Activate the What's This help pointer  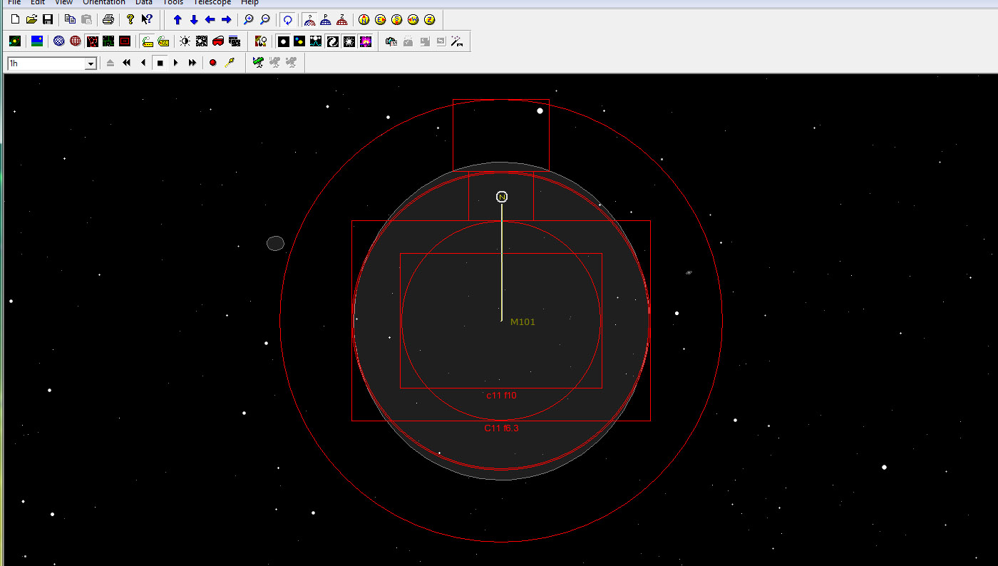(x=147, y=19)
